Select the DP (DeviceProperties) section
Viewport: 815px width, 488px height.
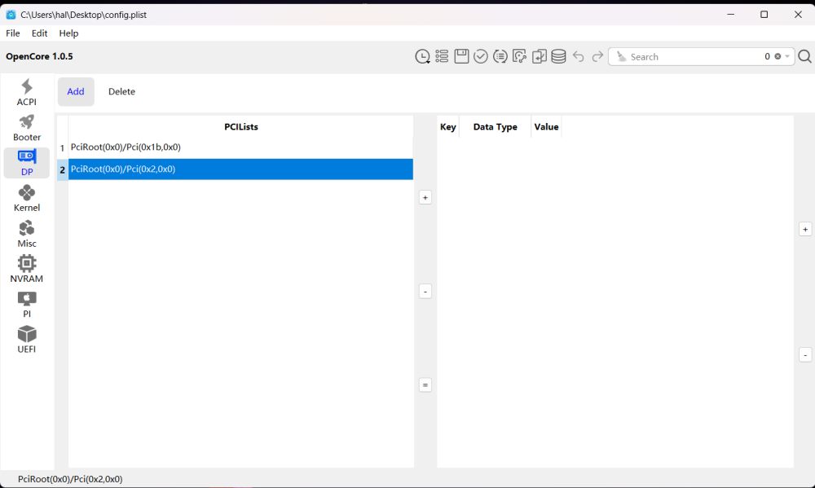point(27,163)
